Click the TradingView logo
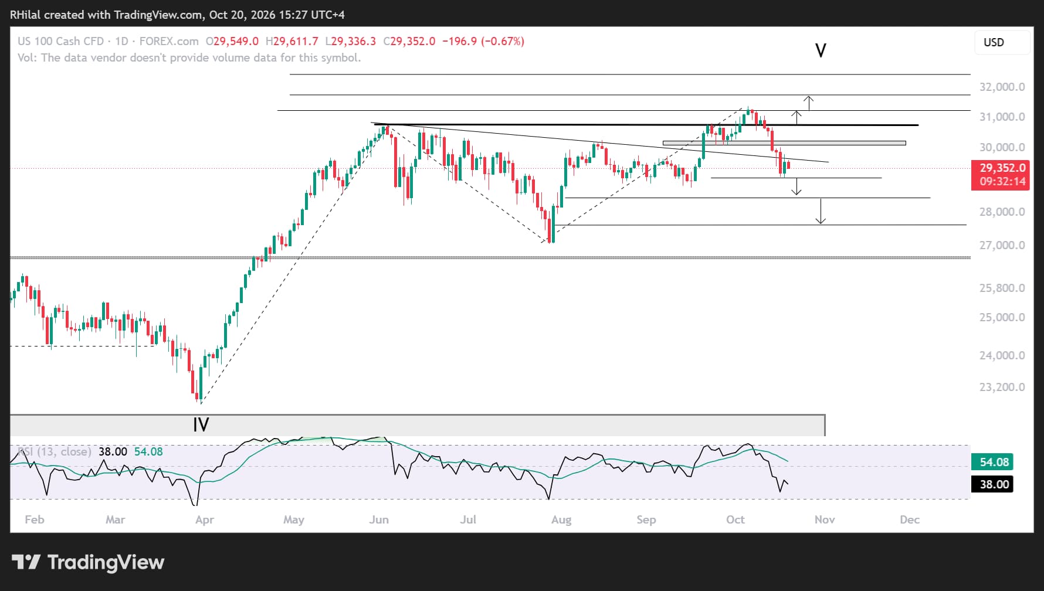The height and width of the screenshot is (591, 1044). tap(88, 562)
